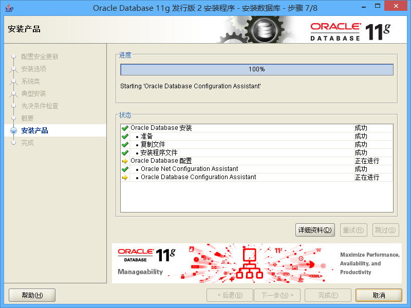Screen dimensions: 411x308
Task: Select 典型安装 step in sidebar
Action: 33,93
